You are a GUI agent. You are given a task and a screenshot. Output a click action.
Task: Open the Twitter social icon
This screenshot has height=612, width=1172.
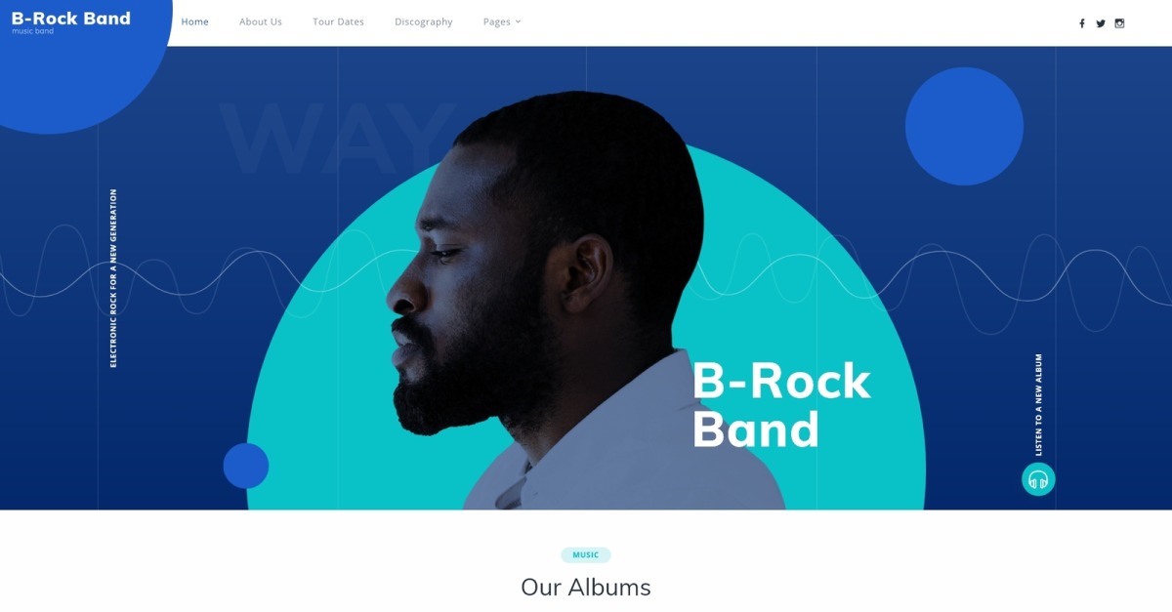pos(1101,23)
